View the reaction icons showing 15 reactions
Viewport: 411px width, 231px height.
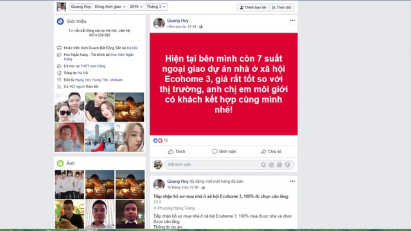[x=158, y=141]
